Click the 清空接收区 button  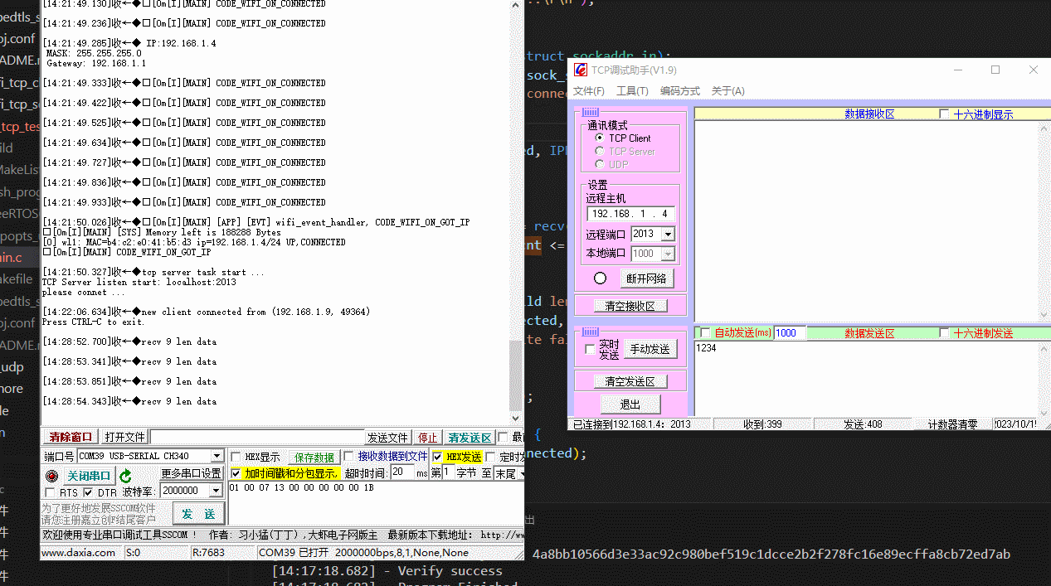(x=630, y=306)
